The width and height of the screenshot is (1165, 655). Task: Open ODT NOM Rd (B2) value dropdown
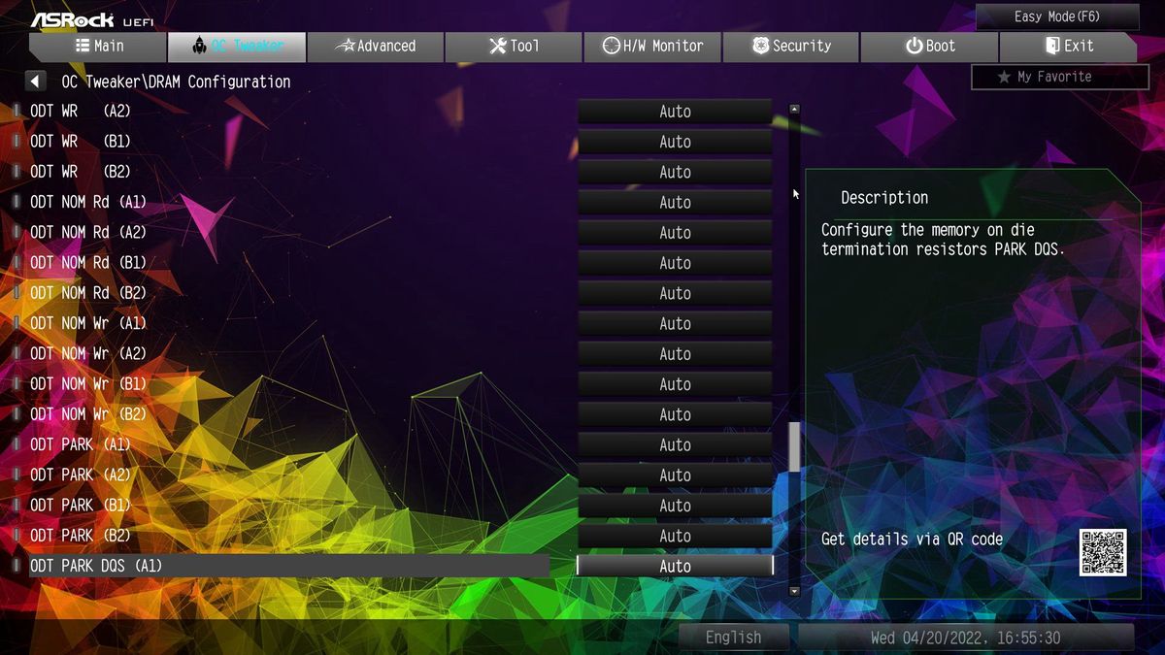[x=675, y=293]
